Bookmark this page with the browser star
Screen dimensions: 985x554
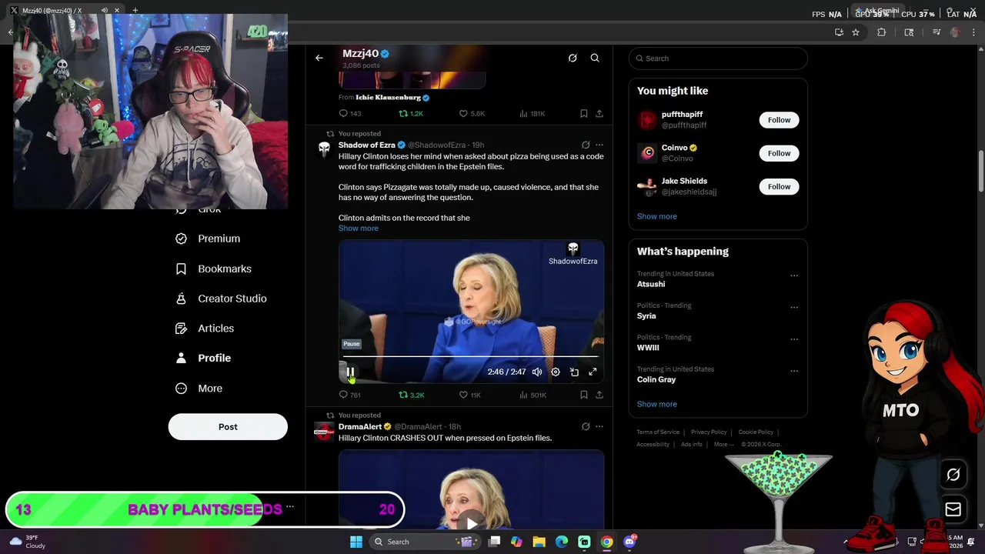click(x=856, y=32)
